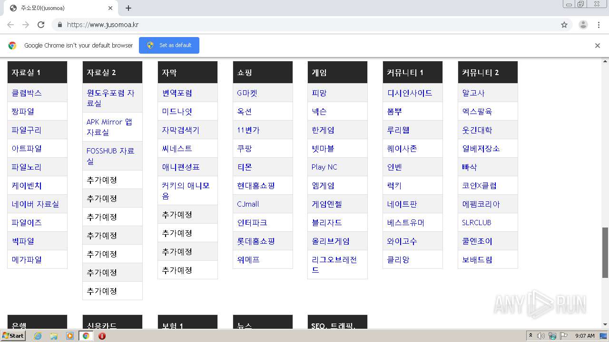Go back to the previous page
Image resolution: width=609 pixels, height=342 pixels.
pos(10,25)
